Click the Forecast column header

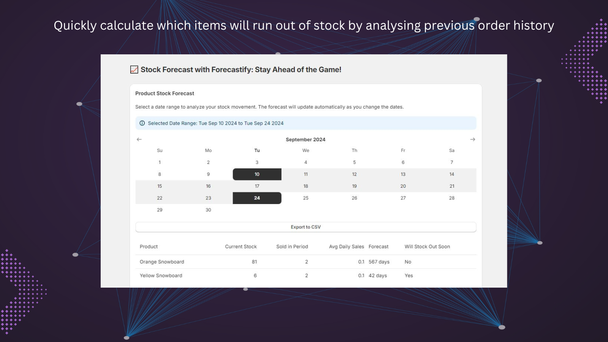(x=378, y=247)
